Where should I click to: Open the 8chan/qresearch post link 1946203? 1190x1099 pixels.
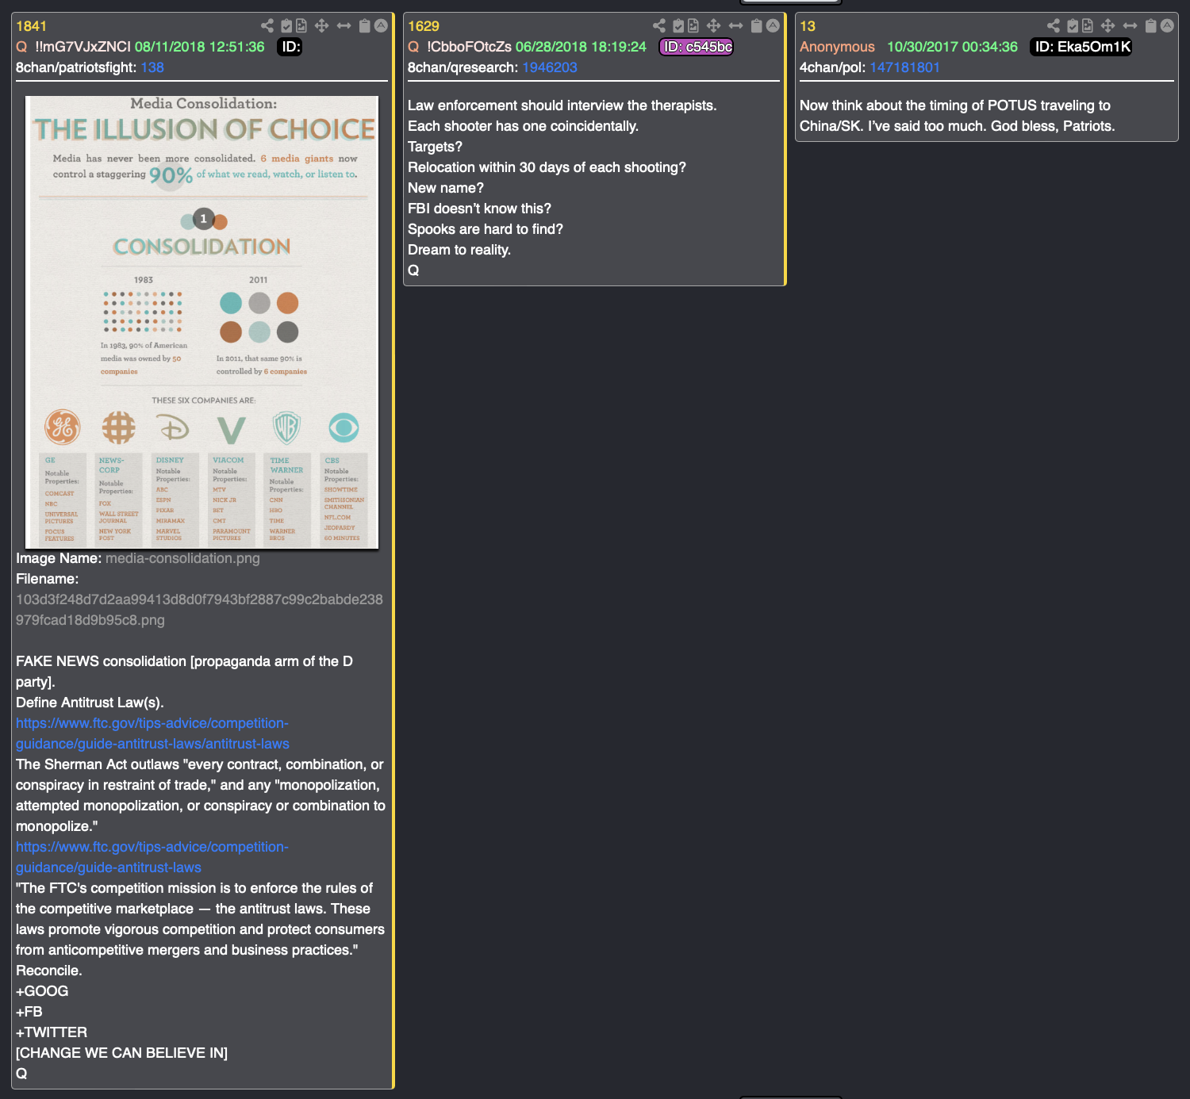(550, 67)
